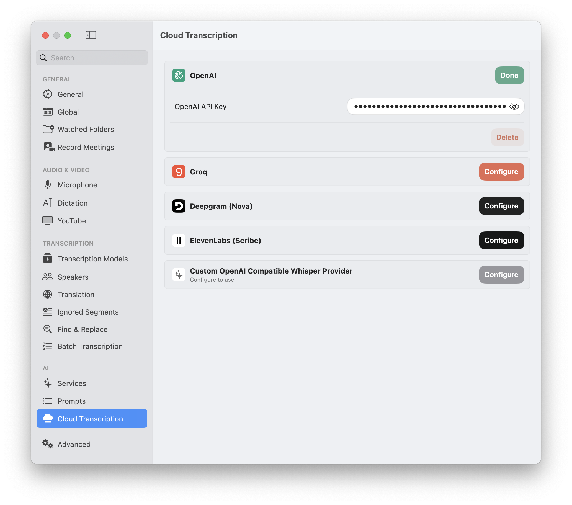The height and width of the screenshot is (505, 572).
Task: Click the OpenAI logo icon
Action: pyautogui.click(x=179, y=75)
